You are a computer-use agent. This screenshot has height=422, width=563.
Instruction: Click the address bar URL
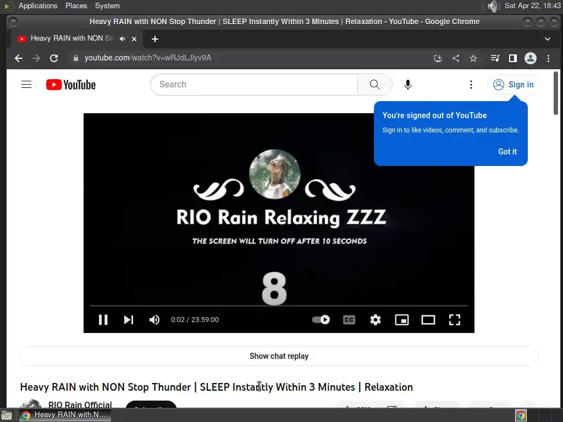coord(147,58)
